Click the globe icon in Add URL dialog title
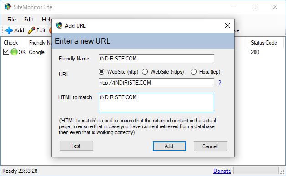 tap(59, 25)
